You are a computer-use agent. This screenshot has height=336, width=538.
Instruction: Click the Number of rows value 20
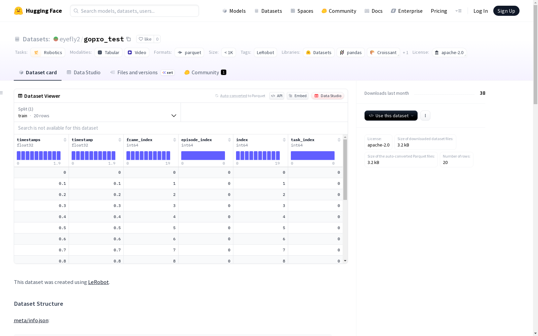tap(445, 163)
